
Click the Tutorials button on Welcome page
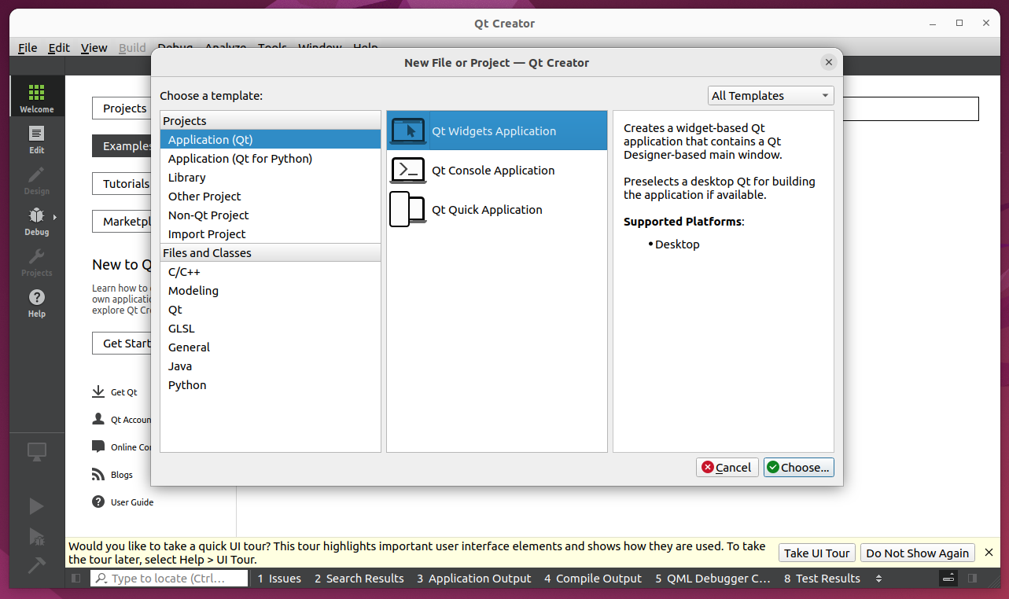(122, 183)
